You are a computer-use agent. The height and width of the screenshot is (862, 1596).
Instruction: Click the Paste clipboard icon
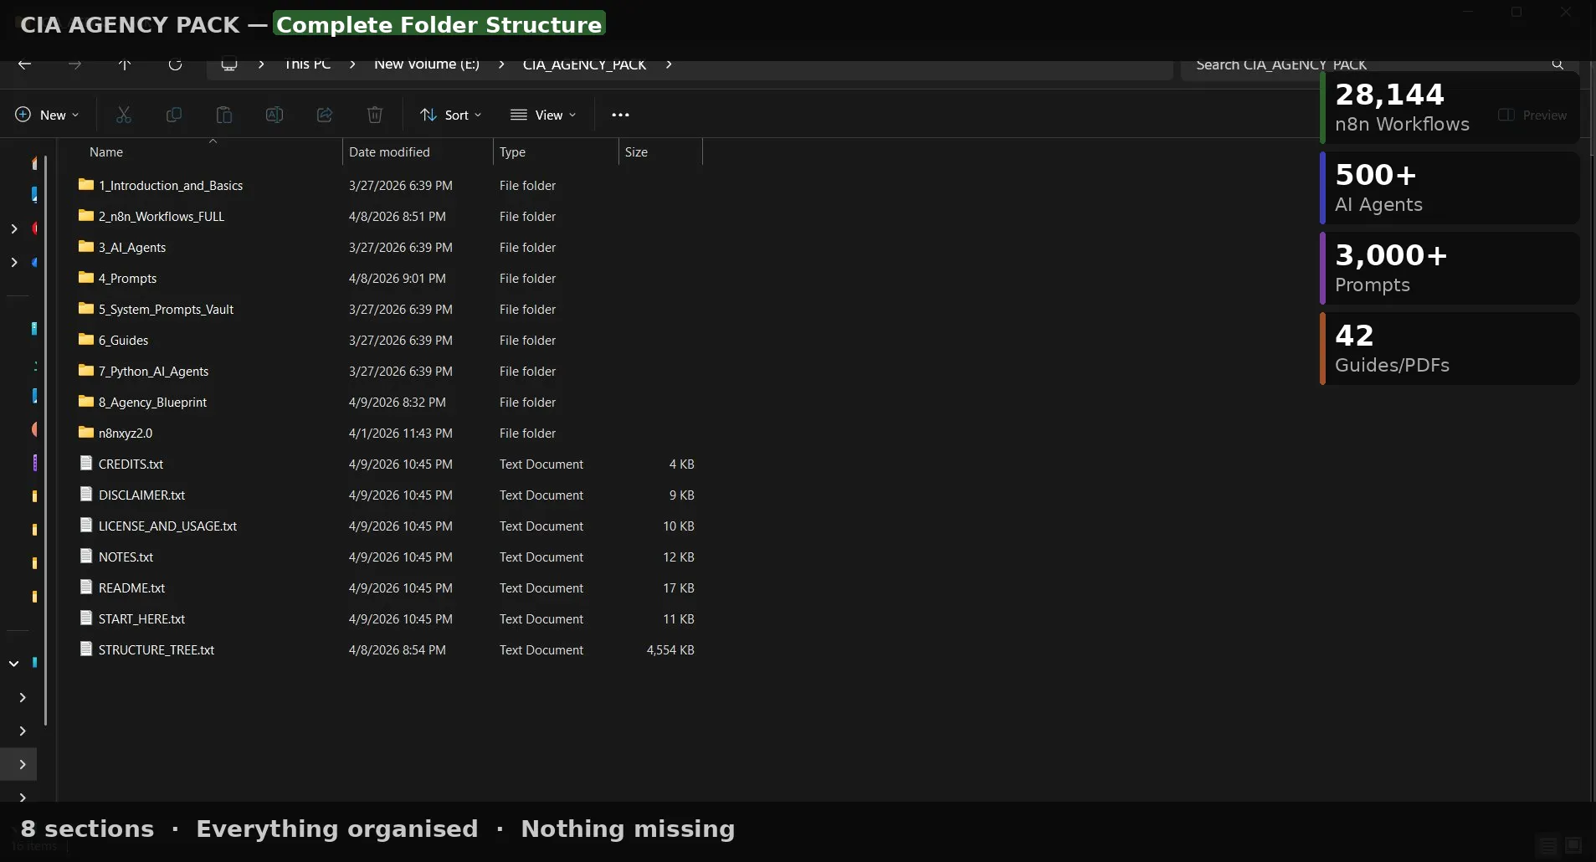(224, 115)
